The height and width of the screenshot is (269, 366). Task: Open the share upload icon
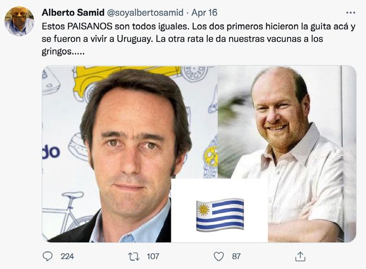300,256
